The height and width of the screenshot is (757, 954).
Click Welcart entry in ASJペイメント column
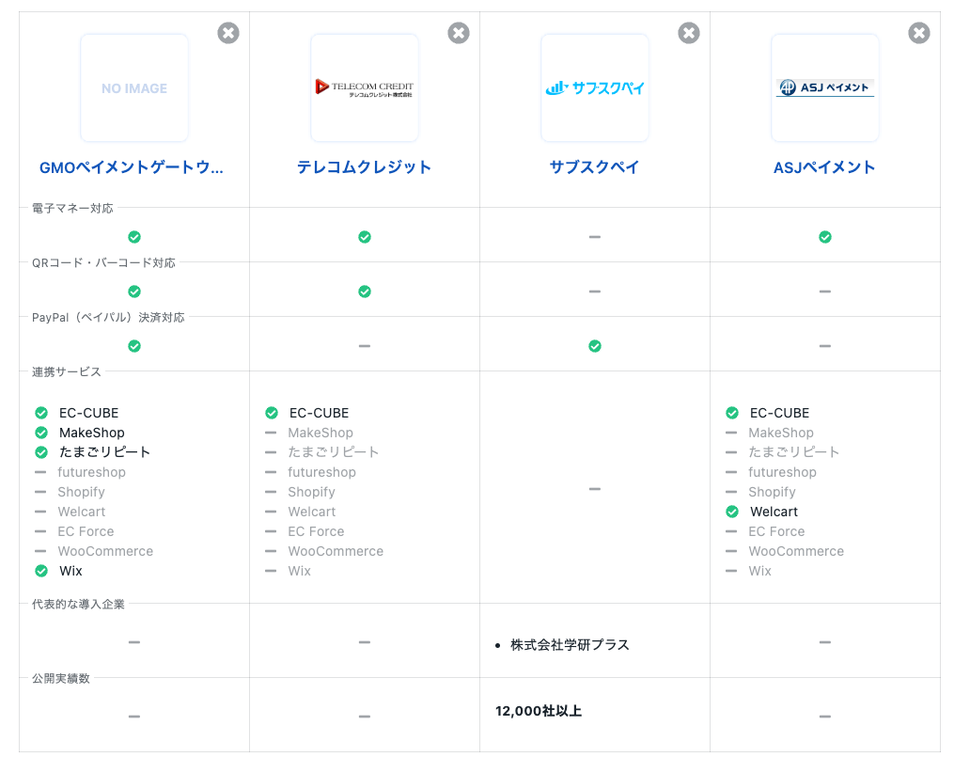click(774, 512)
